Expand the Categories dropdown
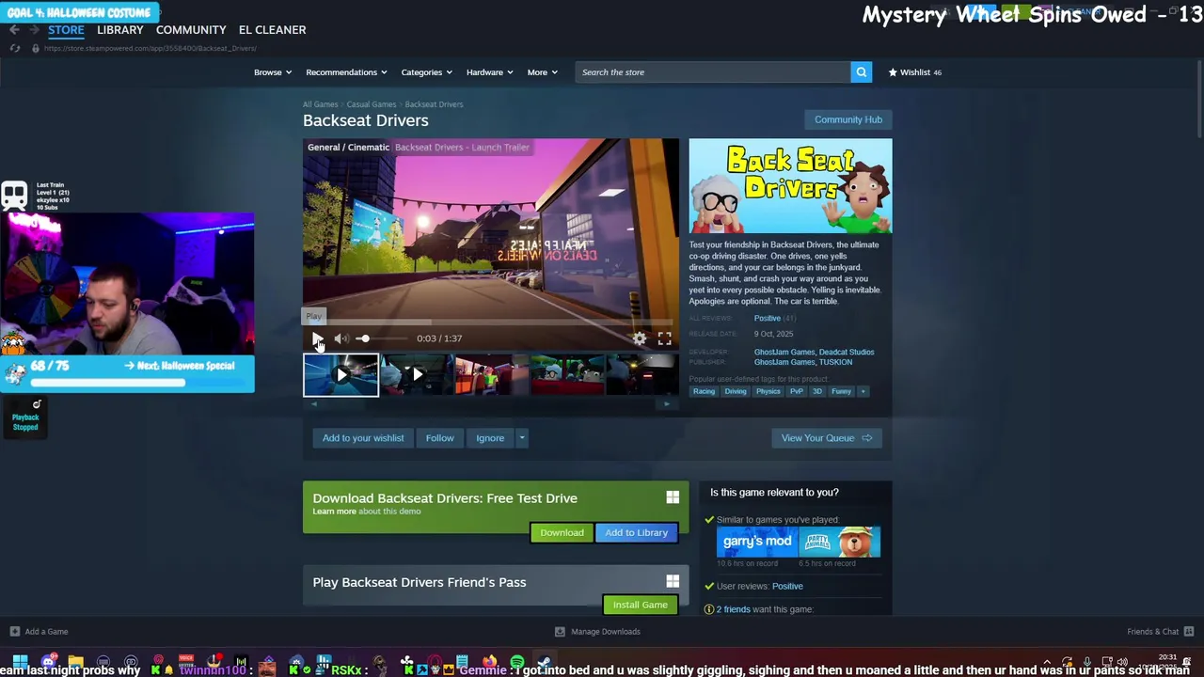 pos(426,72)
